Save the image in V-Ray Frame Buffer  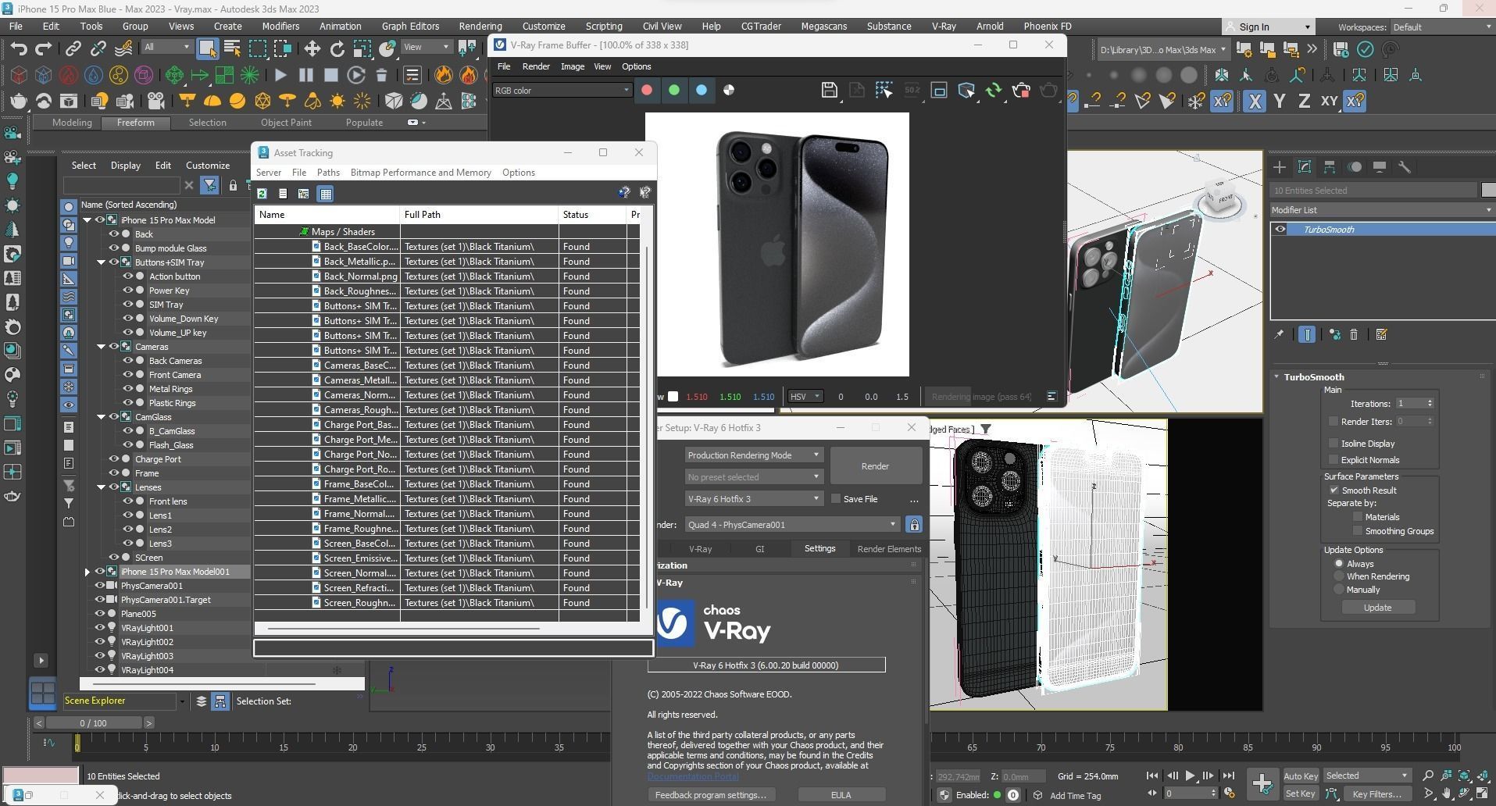point(830,91)
